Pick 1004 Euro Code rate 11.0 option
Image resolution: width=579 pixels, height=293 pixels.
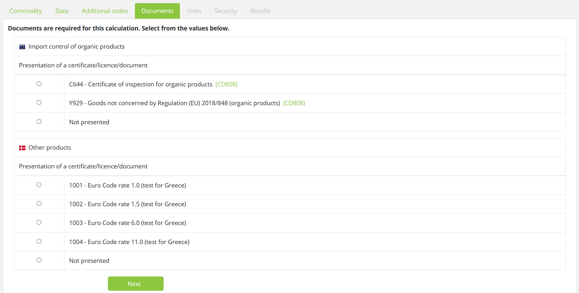pos(39,242)
